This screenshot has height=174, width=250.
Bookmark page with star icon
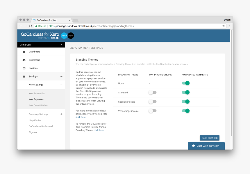224,26
